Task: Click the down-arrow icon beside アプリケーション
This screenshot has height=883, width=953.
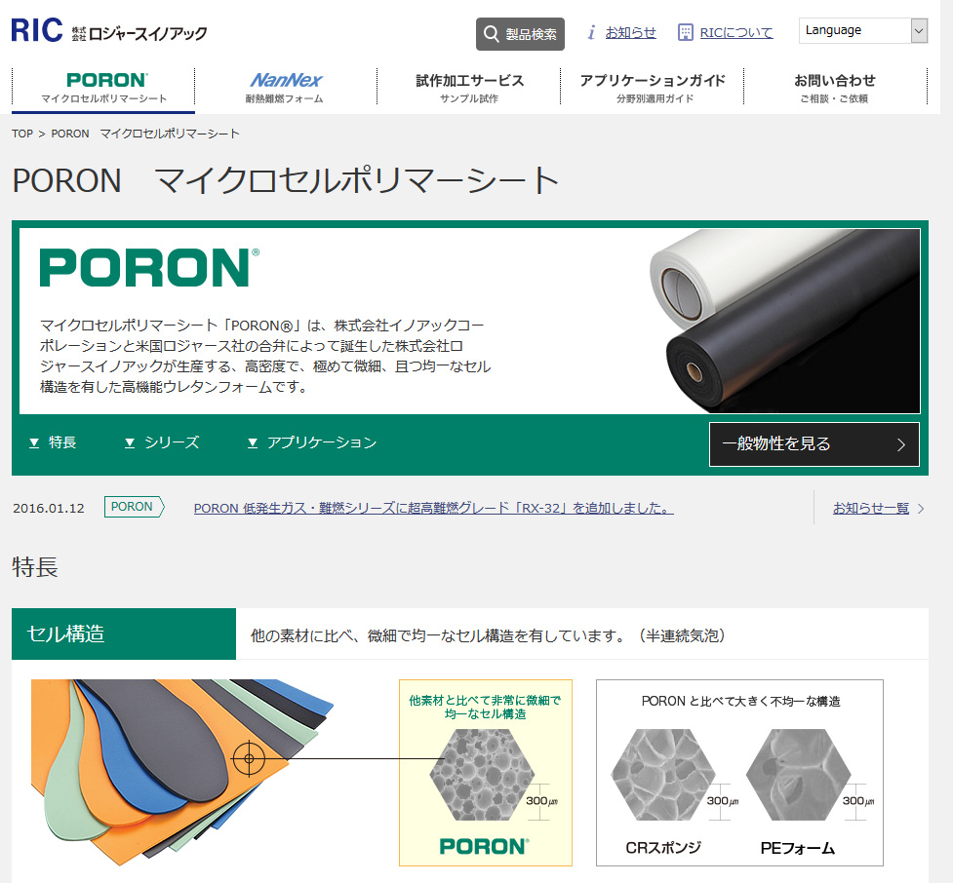Action: tap(253, 443)
